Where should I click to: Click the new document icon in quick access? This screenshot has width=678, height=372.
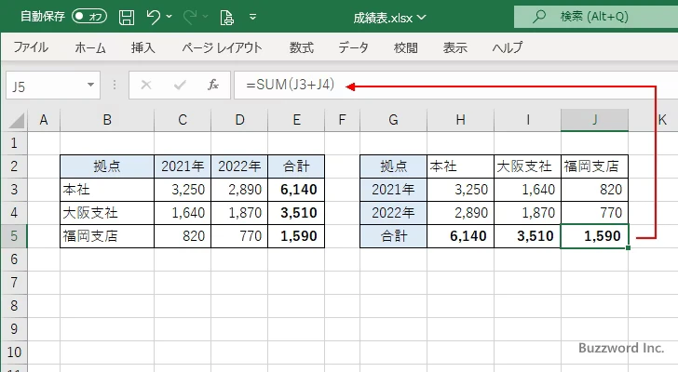226,18
